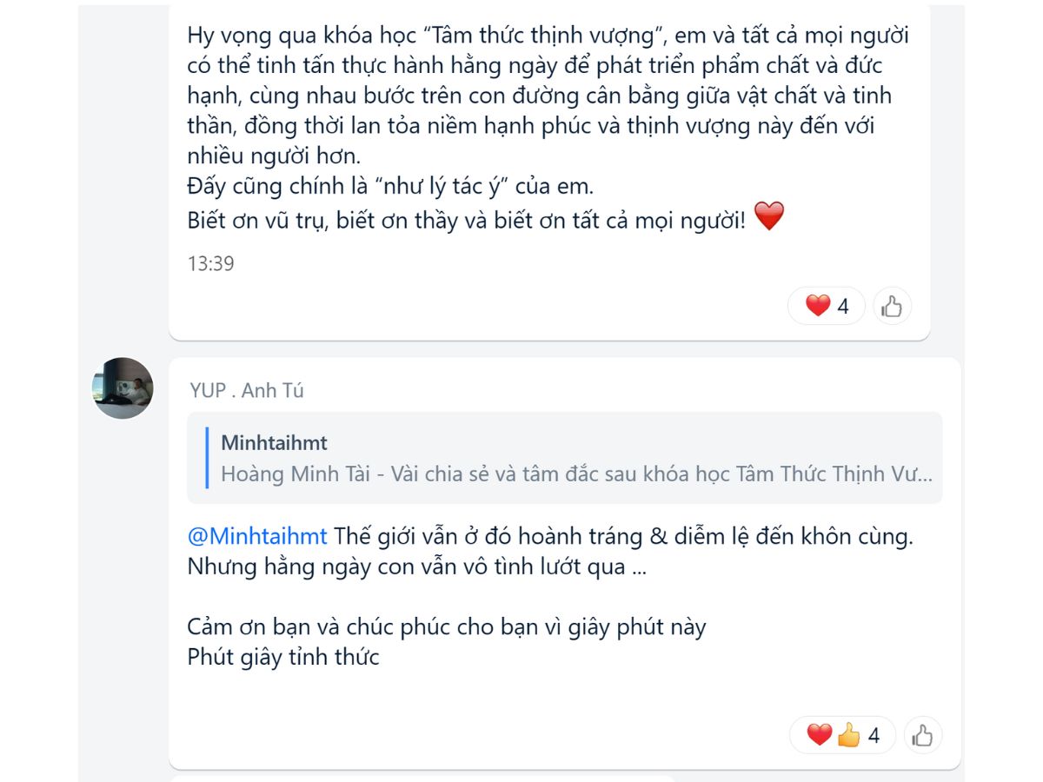Open YUP . Anh Tú's profile avatar
Screen dimensions: 1043x782
tap(123, 388)
